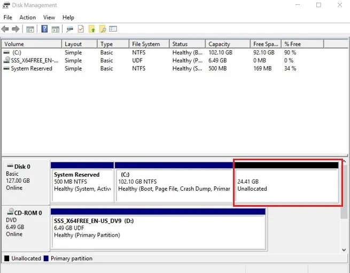This screenshot has width=350, height=273.
Task: Click the rightmost settings list toolbar icon
Action: (x=113, y=29)
